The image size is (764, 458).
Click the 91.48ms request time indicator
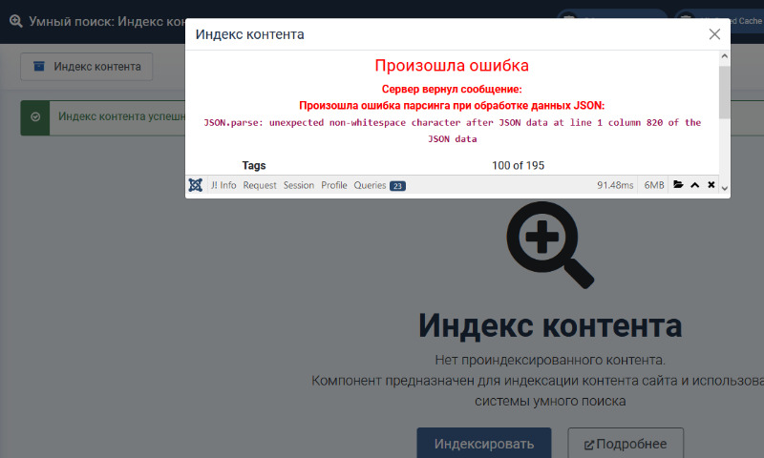pyautogui.click(x=615, y=185)
